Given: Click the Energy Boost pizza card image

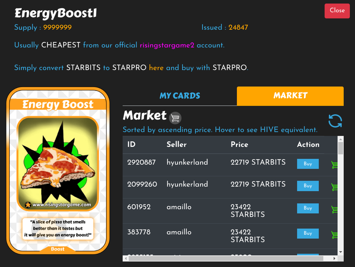Looking at the screenshot, I should (x=58, y=171).
